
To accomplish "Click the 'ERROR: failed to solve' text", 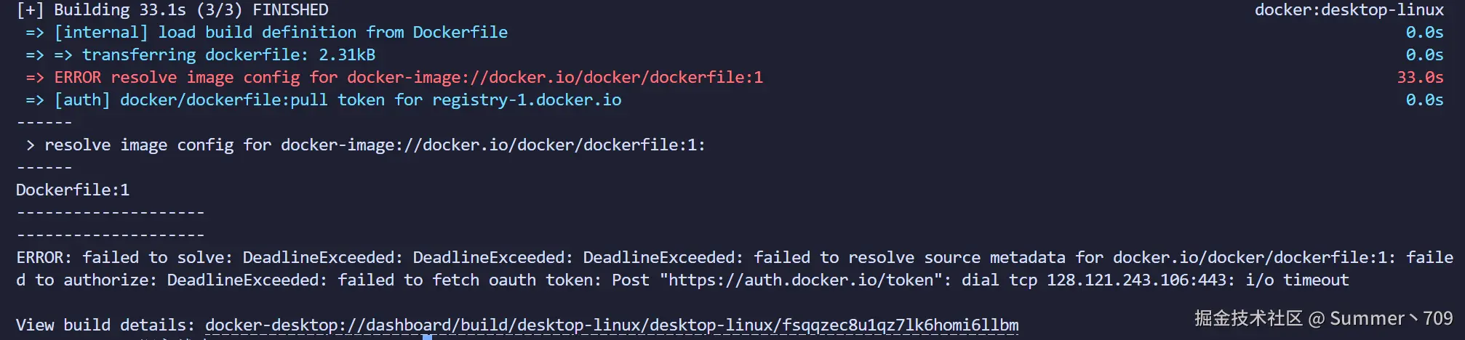I will pyautogui.click(x=121, y=257).
